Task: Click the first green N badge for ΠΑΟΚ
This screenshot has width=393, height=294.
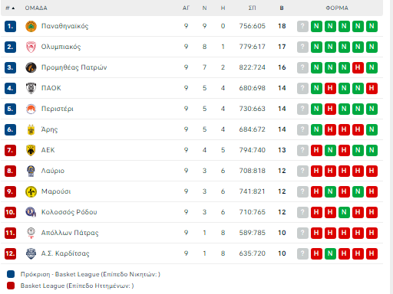Action: pos(316,88)
